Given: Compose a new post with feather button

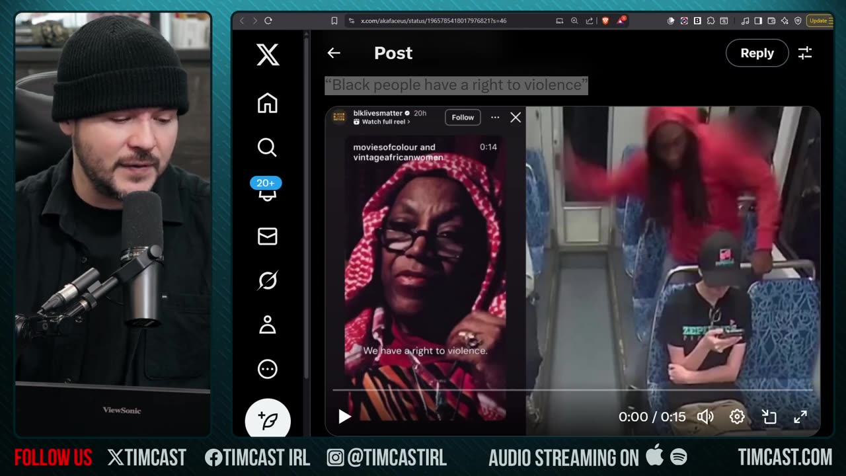Looking at the screenshot, I should click(x=268, y=419).
